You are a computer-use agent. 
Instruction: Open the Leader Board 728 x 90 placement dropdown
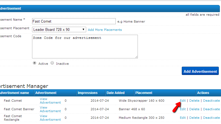coord(59,29)
